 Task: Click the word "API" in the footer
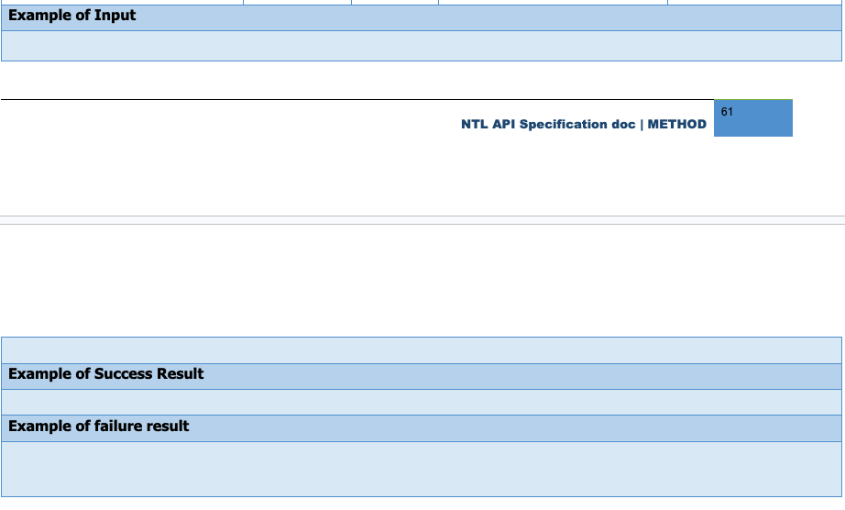click(505, 125)
